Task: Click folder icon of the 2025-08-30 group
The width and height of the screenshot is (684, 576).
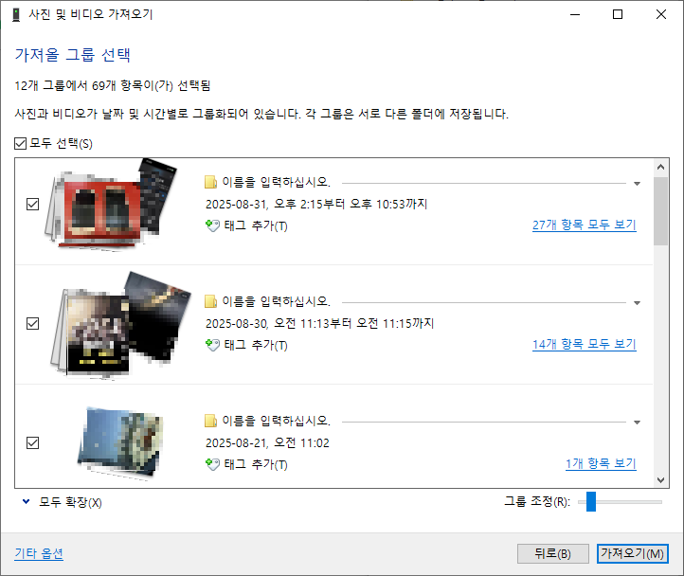Action: [x=210, y=301]
